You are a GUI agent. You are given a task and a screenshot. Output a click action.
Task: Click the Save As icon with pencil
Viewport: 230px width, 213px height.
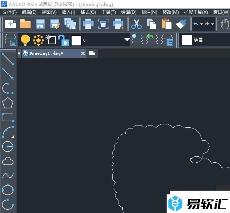[55, 24]
